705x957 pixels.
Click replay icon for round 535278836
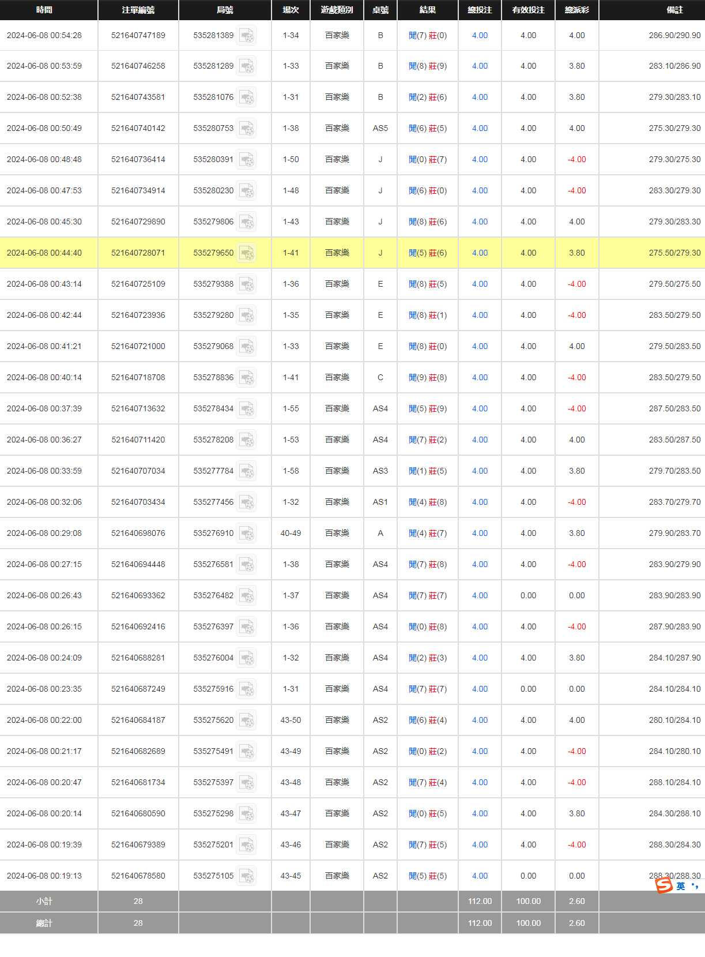(x=247, y=378)
